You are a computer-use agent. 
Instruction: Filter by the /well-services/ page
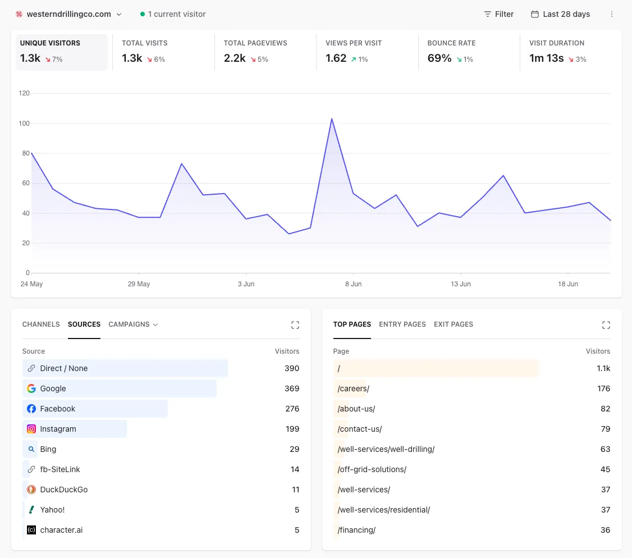point(364,490)
